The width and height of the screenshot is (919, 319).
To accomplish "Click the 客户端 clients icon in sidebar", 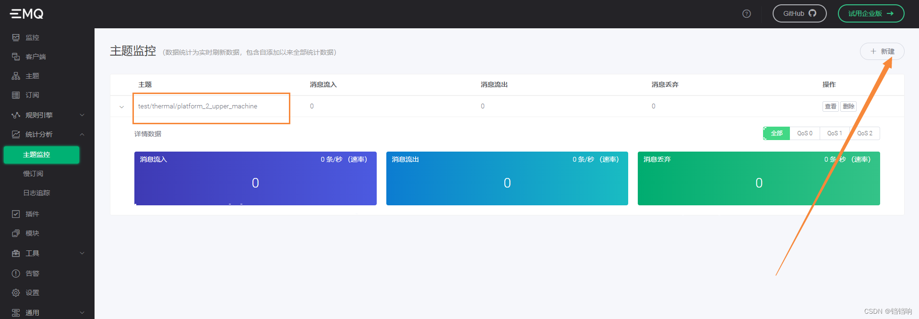I will click(x=16, y=57).
